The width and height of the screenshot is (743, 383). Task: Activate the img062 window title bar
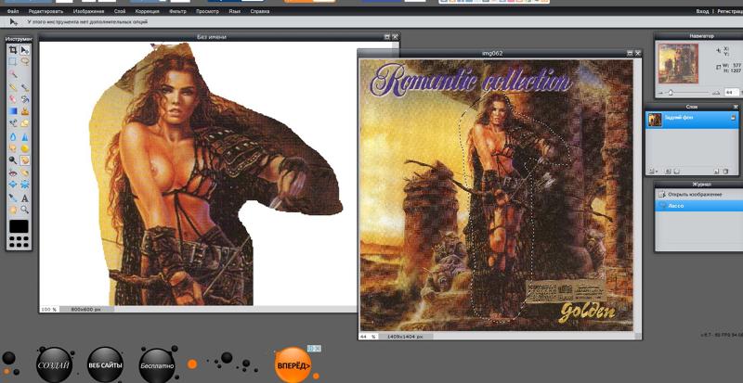pos(491,54)
